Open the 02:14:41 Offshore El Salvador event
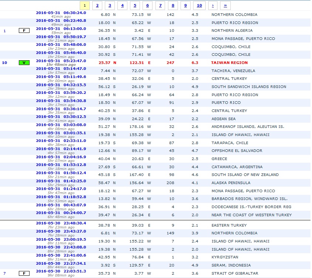312x278 pixels. [x=61, y=149]
